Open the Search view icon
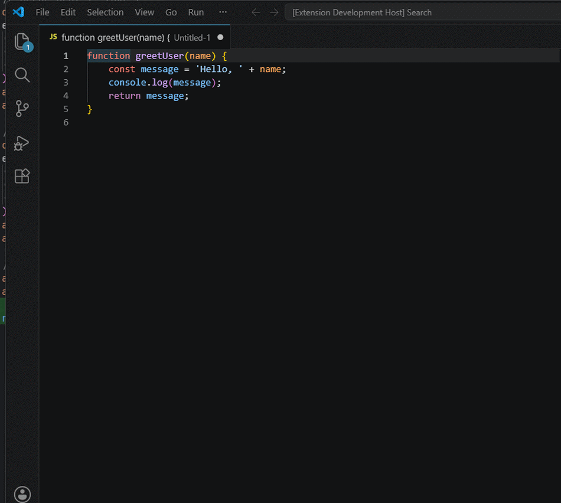The image size is (561, 503). click(22, 75)
